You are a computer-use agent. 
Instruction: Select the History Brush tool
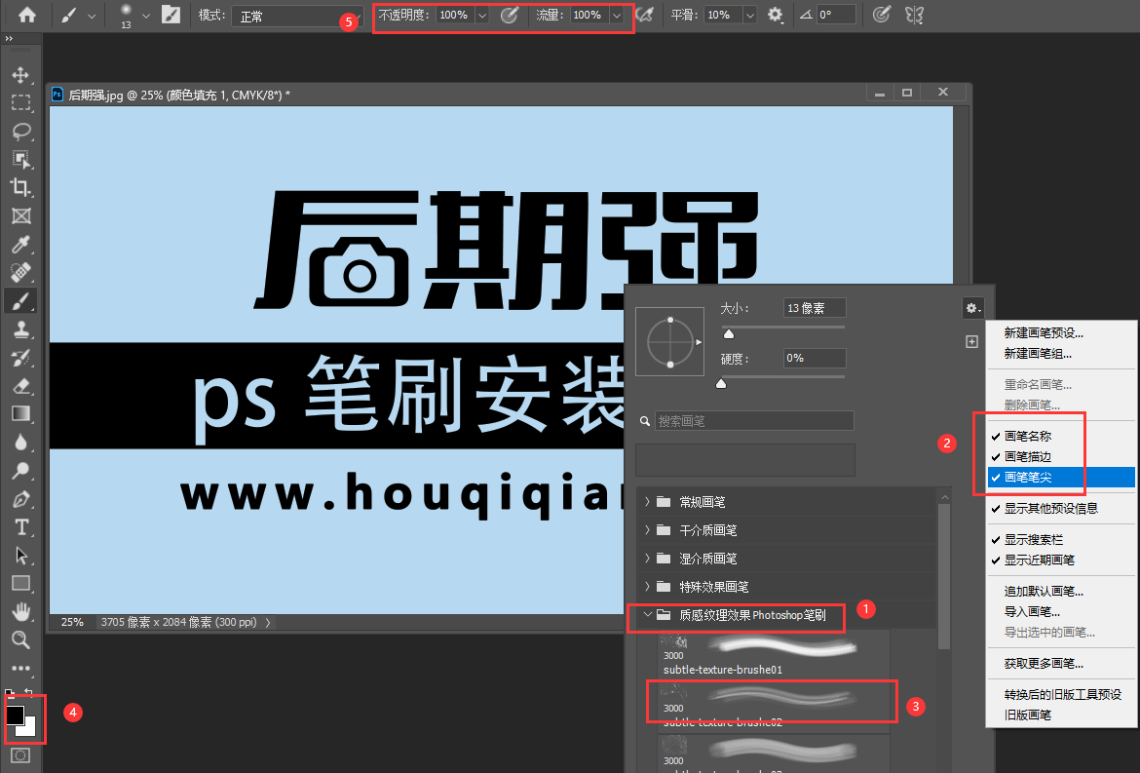point(21,357)
